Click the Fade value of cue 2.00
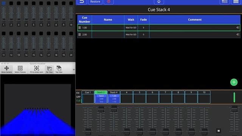The height and width of the screenshot is (136, 242). [x=143, y=34]
